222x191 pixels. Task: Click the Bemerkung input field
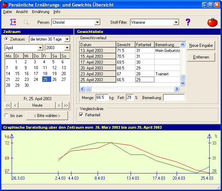point(174,97)
